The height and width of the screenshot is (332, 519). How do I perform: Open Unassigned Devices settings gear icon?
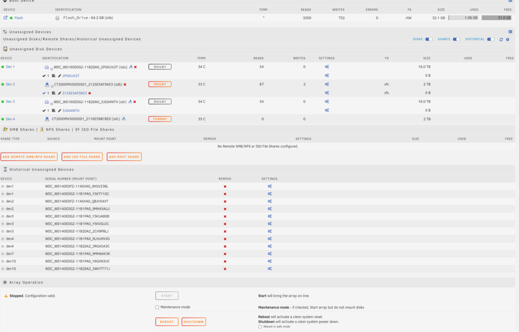point(508,39)
